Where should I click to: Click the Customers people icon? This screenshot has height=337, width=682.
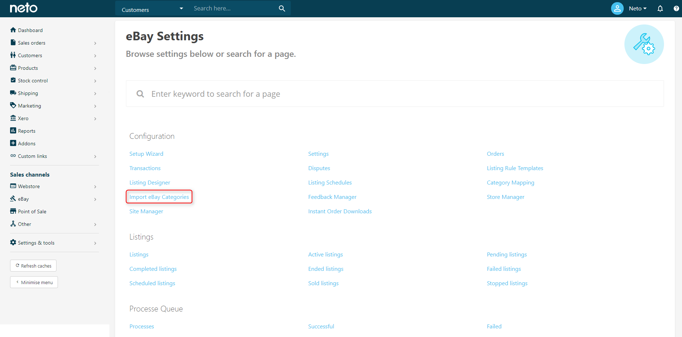(13, 55)
